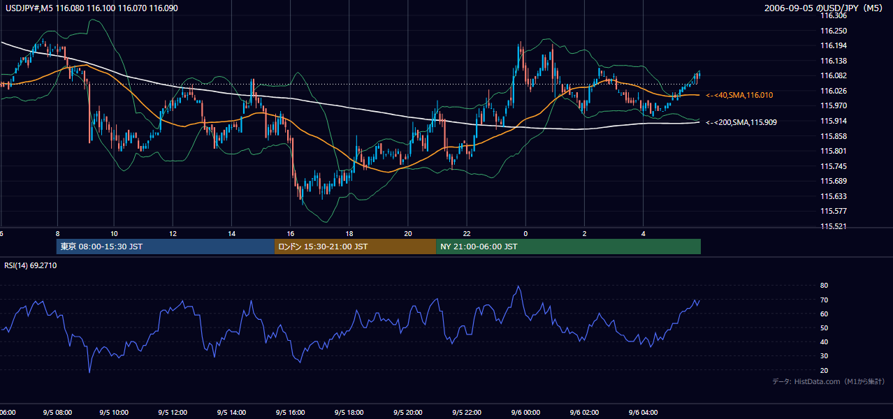The height and width of the screenshot is (419, 893).
Task: Click the RSI 30 level label
Action: coord(824,356)
